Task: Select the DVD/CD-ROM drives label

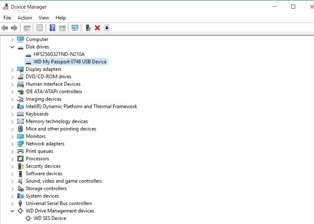Action: pyautogui.click(x=48, y=77)
